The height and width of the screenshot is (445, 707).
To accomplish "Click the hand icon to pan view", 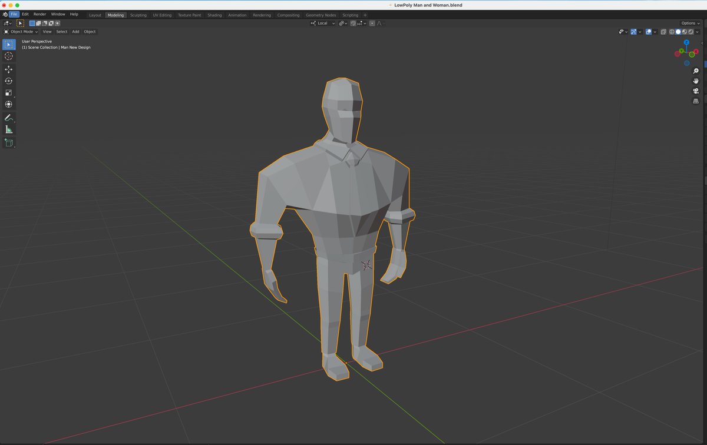I will (696, 81).
